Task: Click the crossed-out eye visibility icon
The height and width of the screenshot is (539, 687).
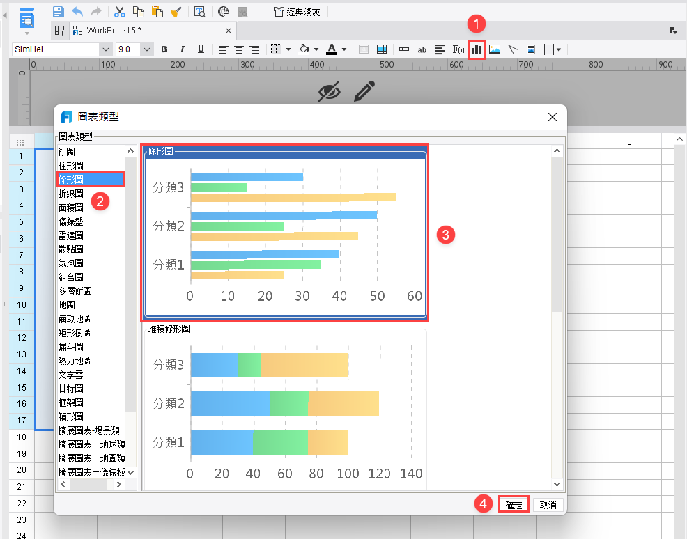Action: 330,91
